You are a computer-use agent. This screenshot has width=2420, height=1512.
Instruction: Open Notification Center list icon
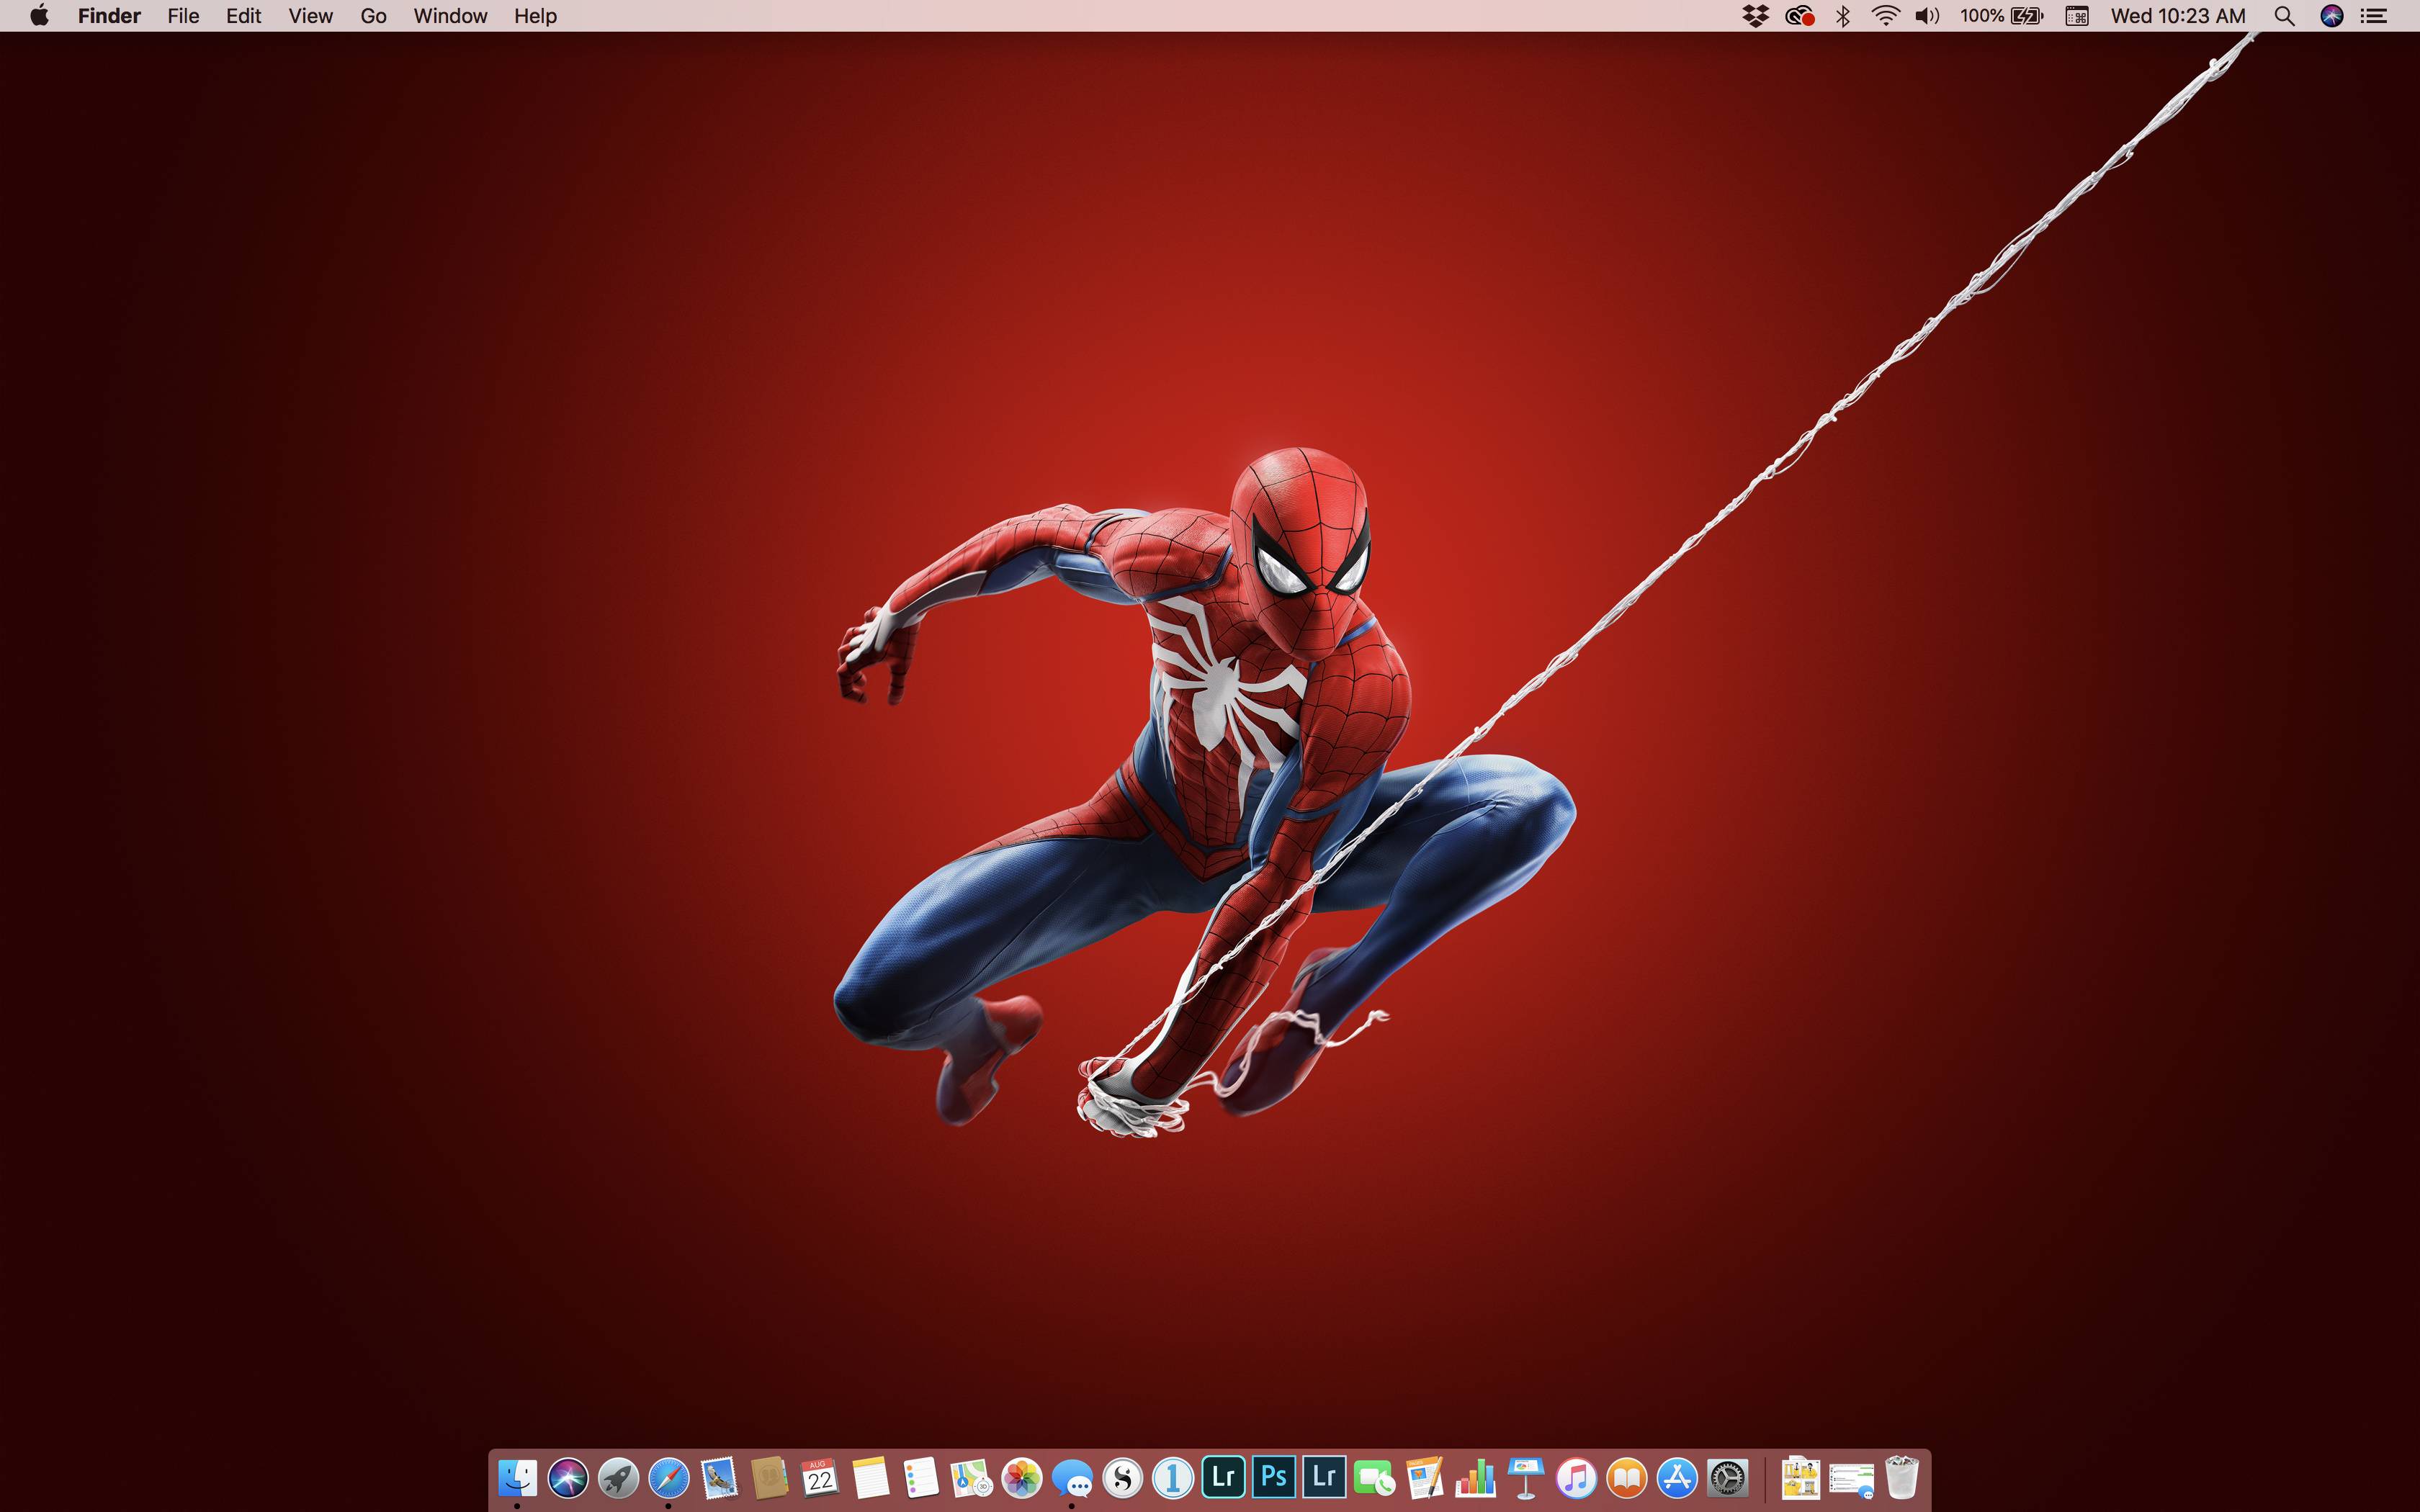[x=2374, y=16]
